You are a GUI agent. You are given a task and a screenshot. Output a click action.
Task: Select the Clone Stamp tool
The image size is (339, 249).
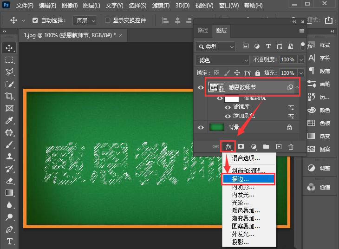9,157
